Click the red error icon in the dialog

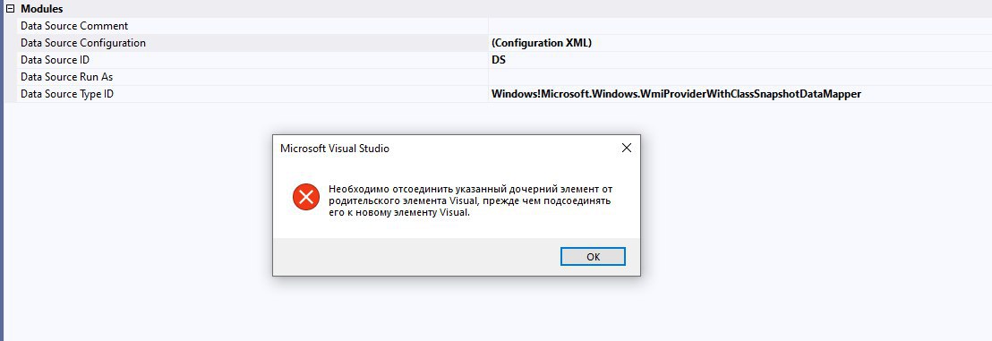(305, 198)
